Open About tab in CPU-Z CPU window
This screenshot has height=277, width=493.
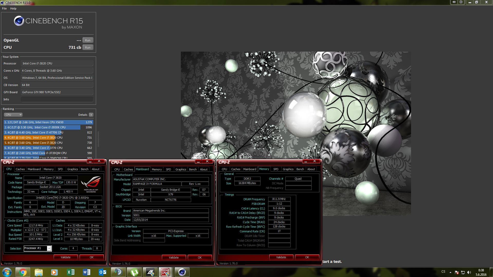coord(96,169)
